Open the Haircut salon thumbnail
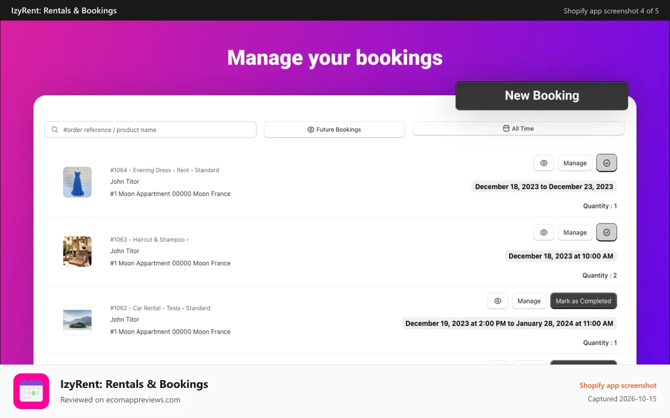Screen dimensions: 670x418 pos(77,251)
